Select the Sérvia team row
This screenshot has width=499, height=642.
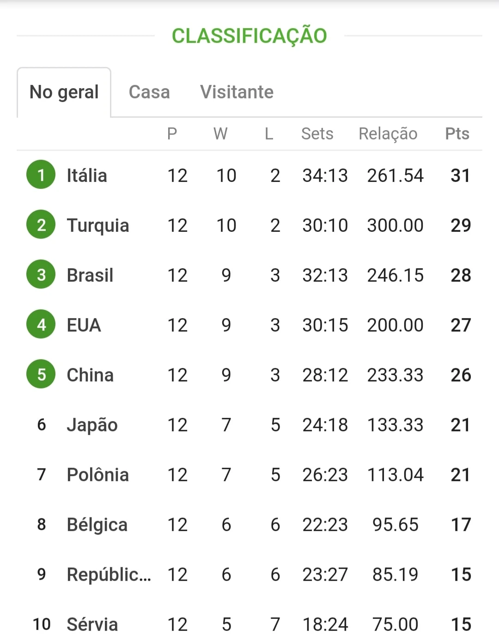click(249, 624)
